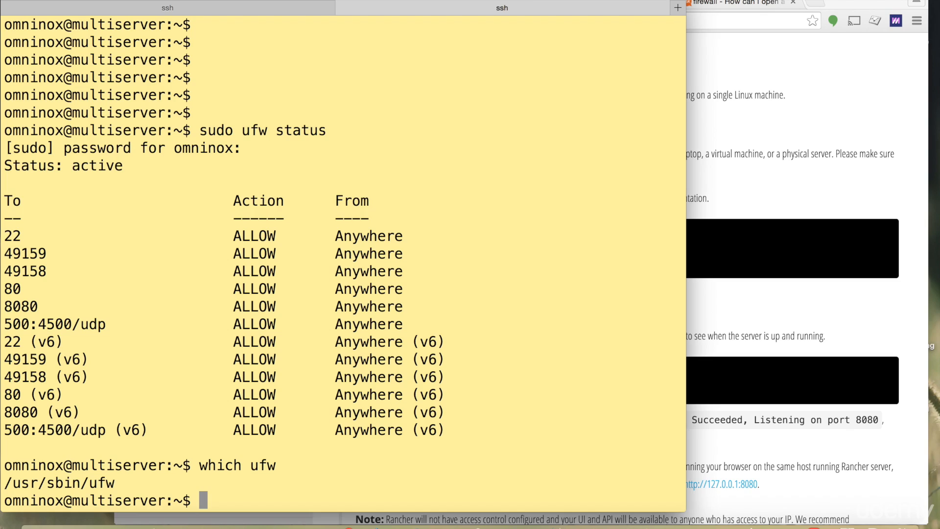
Task: Click the '49159 (v6)' rule entry
Action: pyautogui.click(x=46, y=360)
